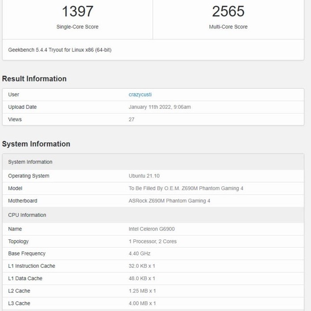Open the crazycusti user profile link

(140, 95)
